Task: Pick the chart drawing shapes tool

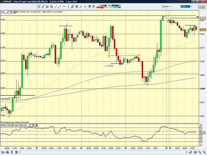Action: (x=73, y=7)
